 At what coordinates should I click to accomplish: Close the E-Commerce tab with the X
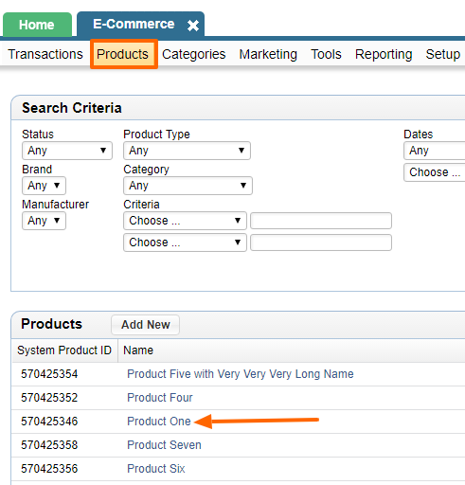click(x=193, y=26)
